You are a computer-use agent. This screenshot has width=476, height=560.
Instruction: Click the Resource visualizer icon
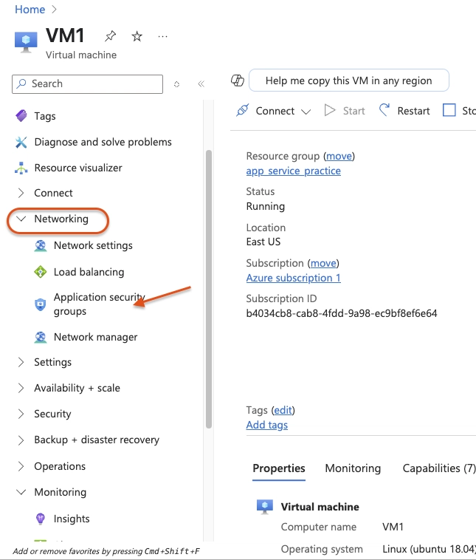21,168
